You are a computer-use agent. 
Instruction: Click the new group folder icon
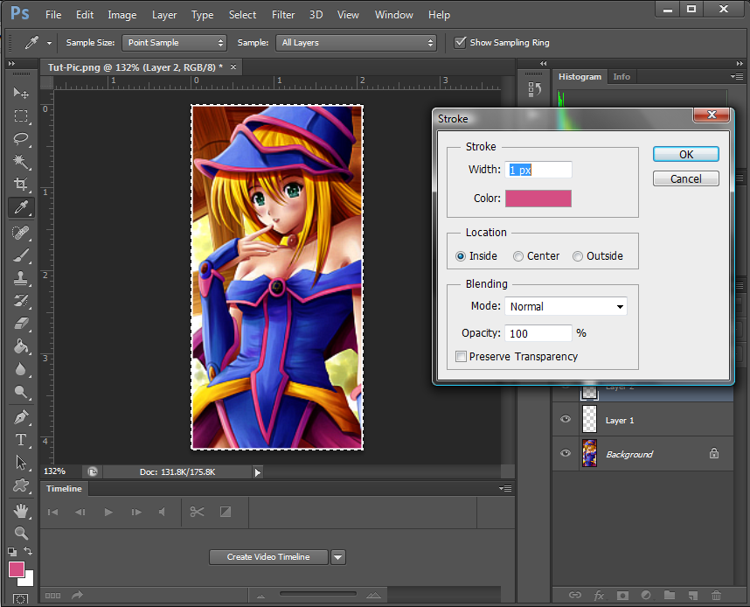tap(670, 595)
